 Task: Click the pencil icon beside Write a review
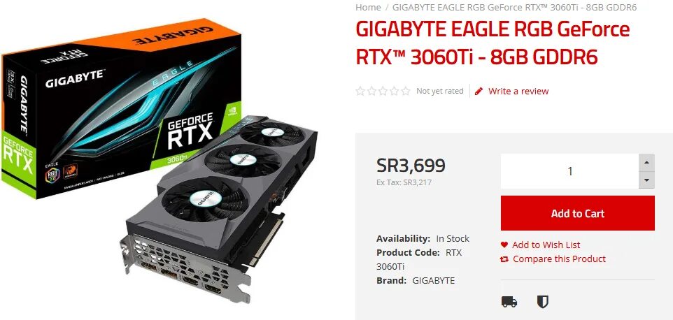click(479, 91)
